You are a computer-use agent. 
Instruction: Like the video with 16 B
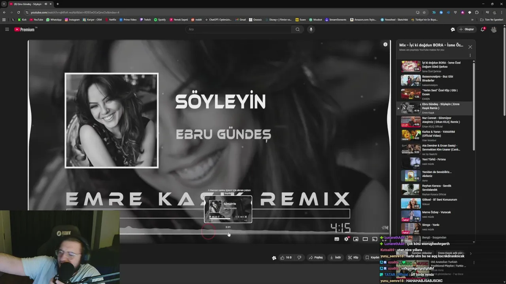286,258
